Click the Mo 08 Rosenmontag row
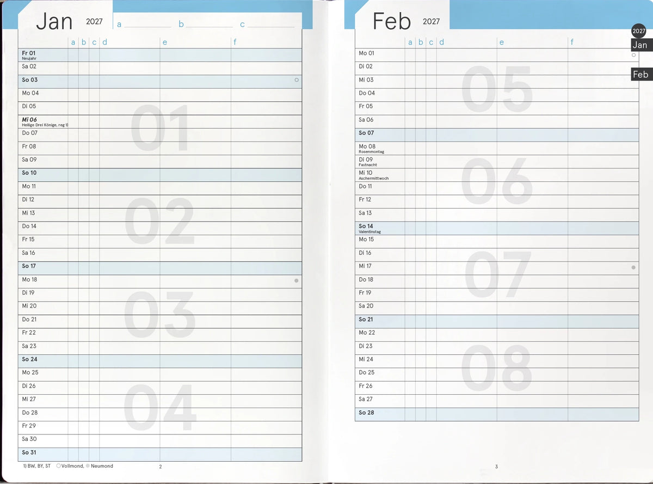 coord(497,148)
